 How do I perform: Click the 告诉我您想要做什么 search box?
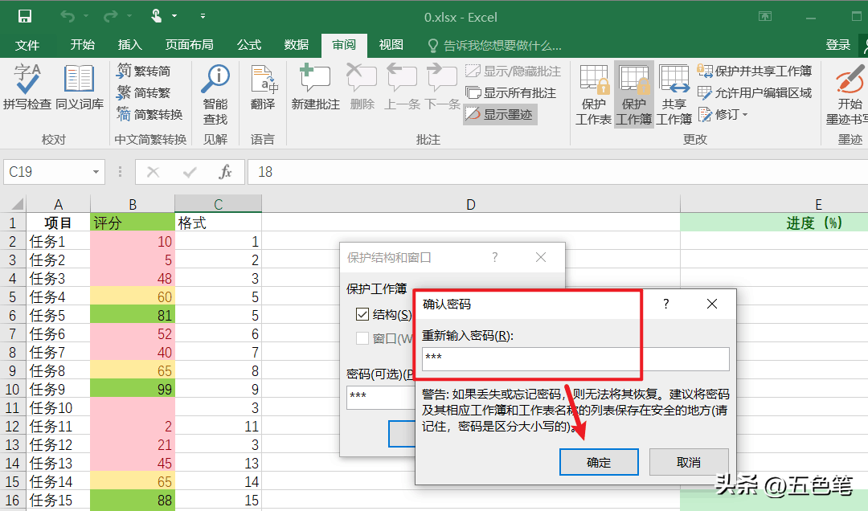[495, 46]
